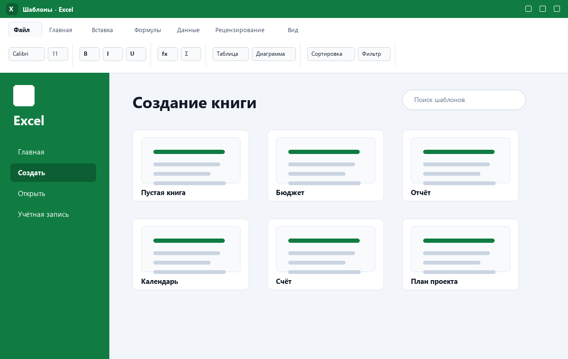Choose the Отчёт template
Viewport: 568px width, 359px height.
[x=461, y=165]
